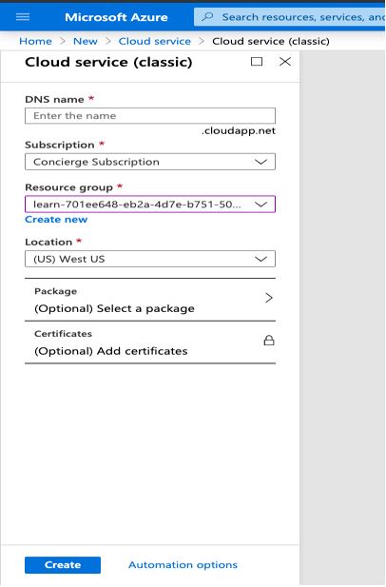Click the Location label
This screenshot has width=386, height=587.
(48, 243)
